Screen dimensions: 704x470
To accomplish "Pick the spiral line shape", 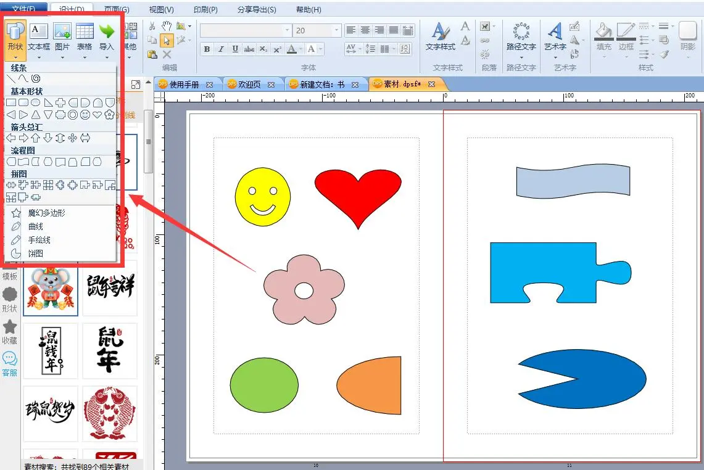I will pos(36,78).
